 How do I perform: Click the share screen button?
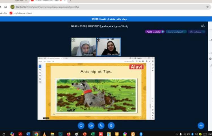[x=81, y=126]
